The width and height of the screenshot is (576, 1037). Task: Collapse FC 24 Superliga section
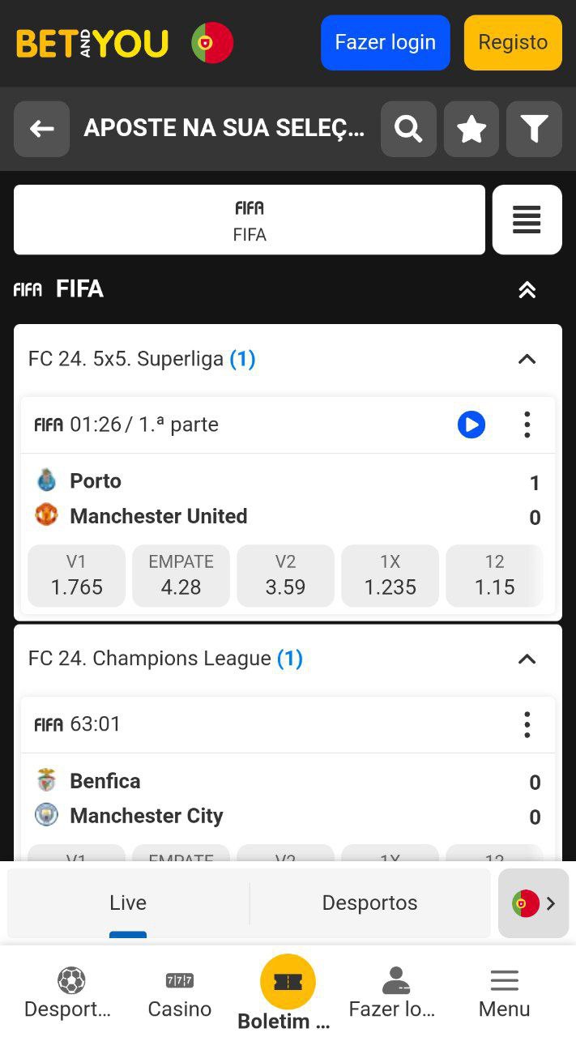pyautogui.click(x=527, y=359)
